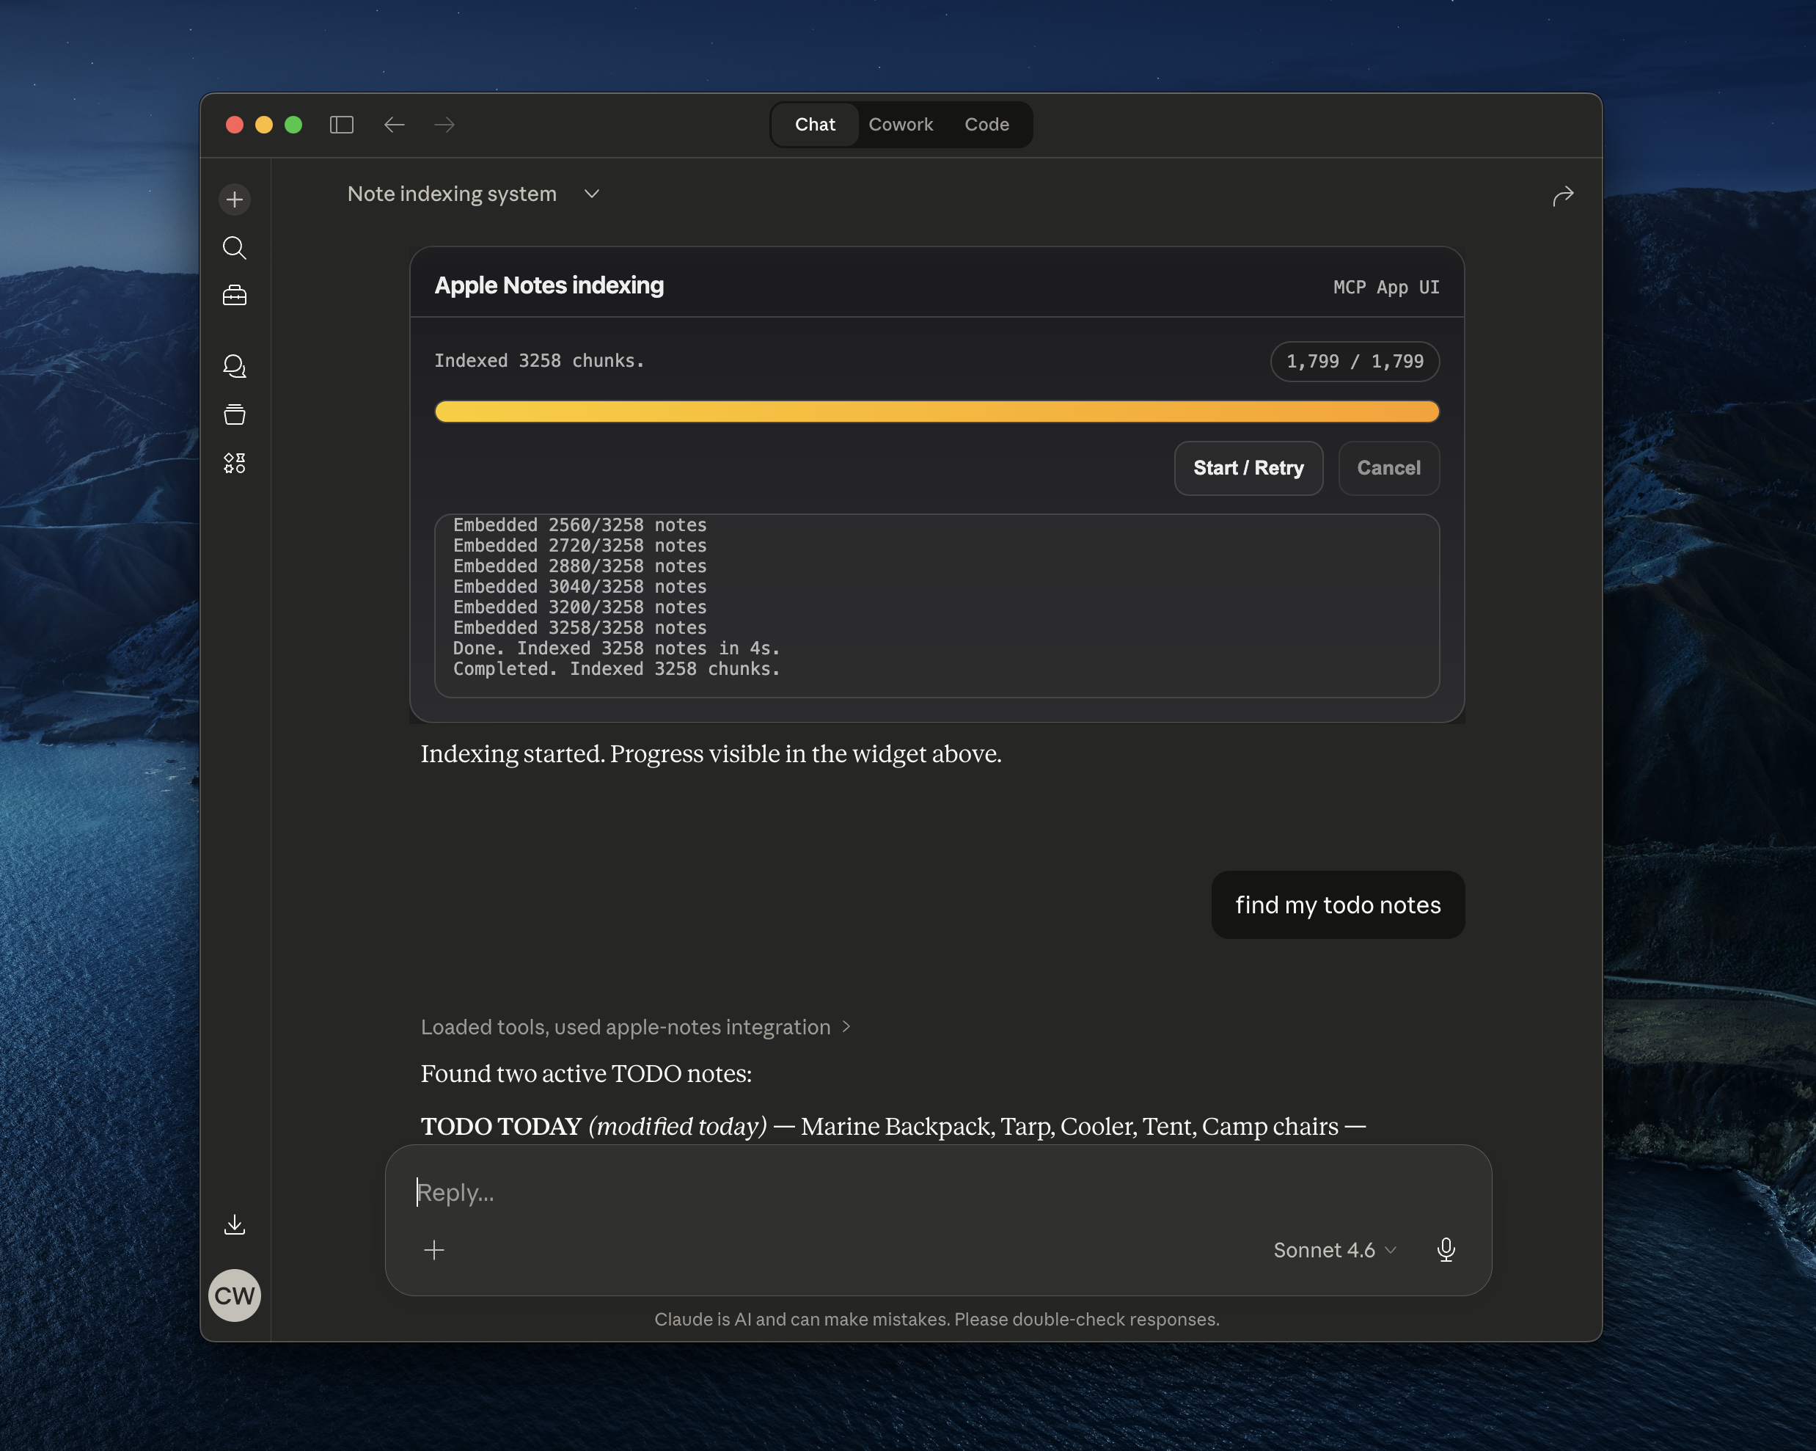Switch to the Code tab

(x=986, y=125)
